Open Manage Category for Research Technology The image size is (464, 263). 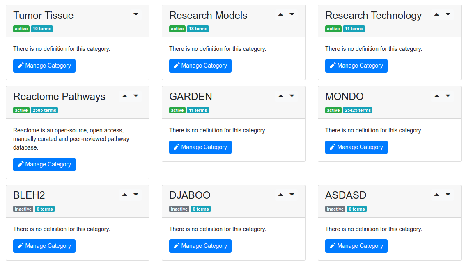point(356,66)
